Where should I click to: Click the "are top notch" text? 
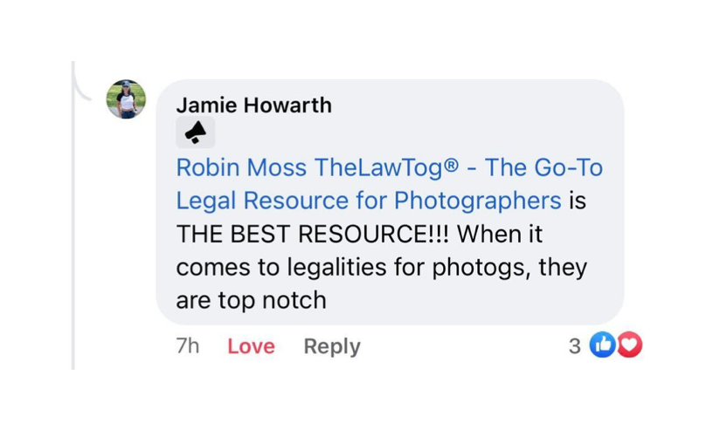(x=252, y=301)
